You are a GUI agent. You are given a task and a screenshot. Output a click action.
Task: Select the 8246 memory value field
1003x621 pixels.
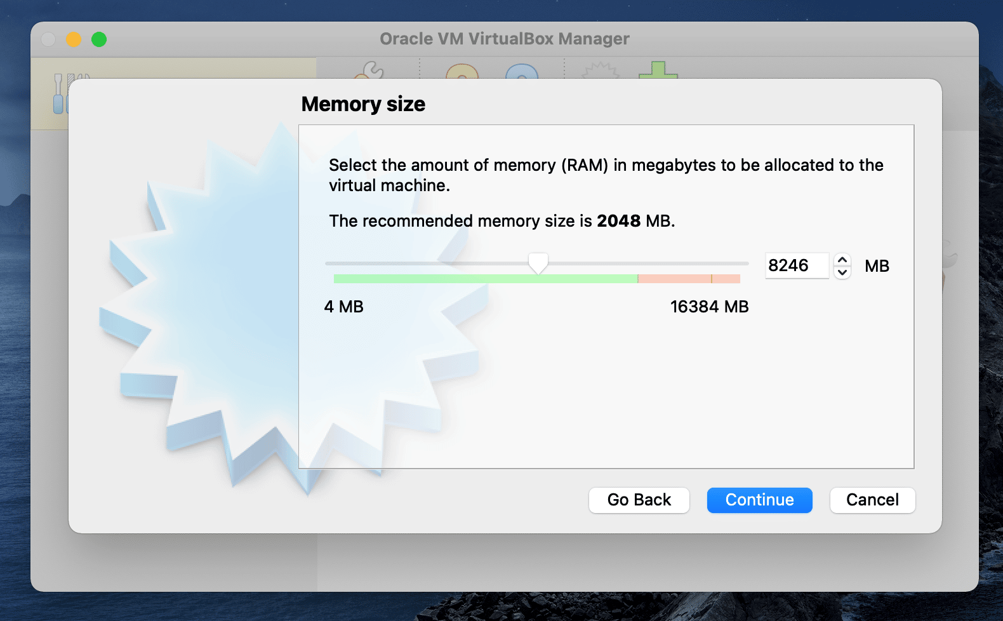tap(797, 265)
